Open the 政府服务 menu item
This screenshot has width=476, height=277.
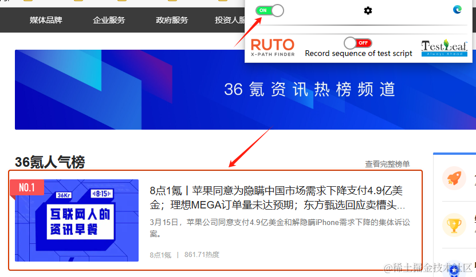point(172,20)
